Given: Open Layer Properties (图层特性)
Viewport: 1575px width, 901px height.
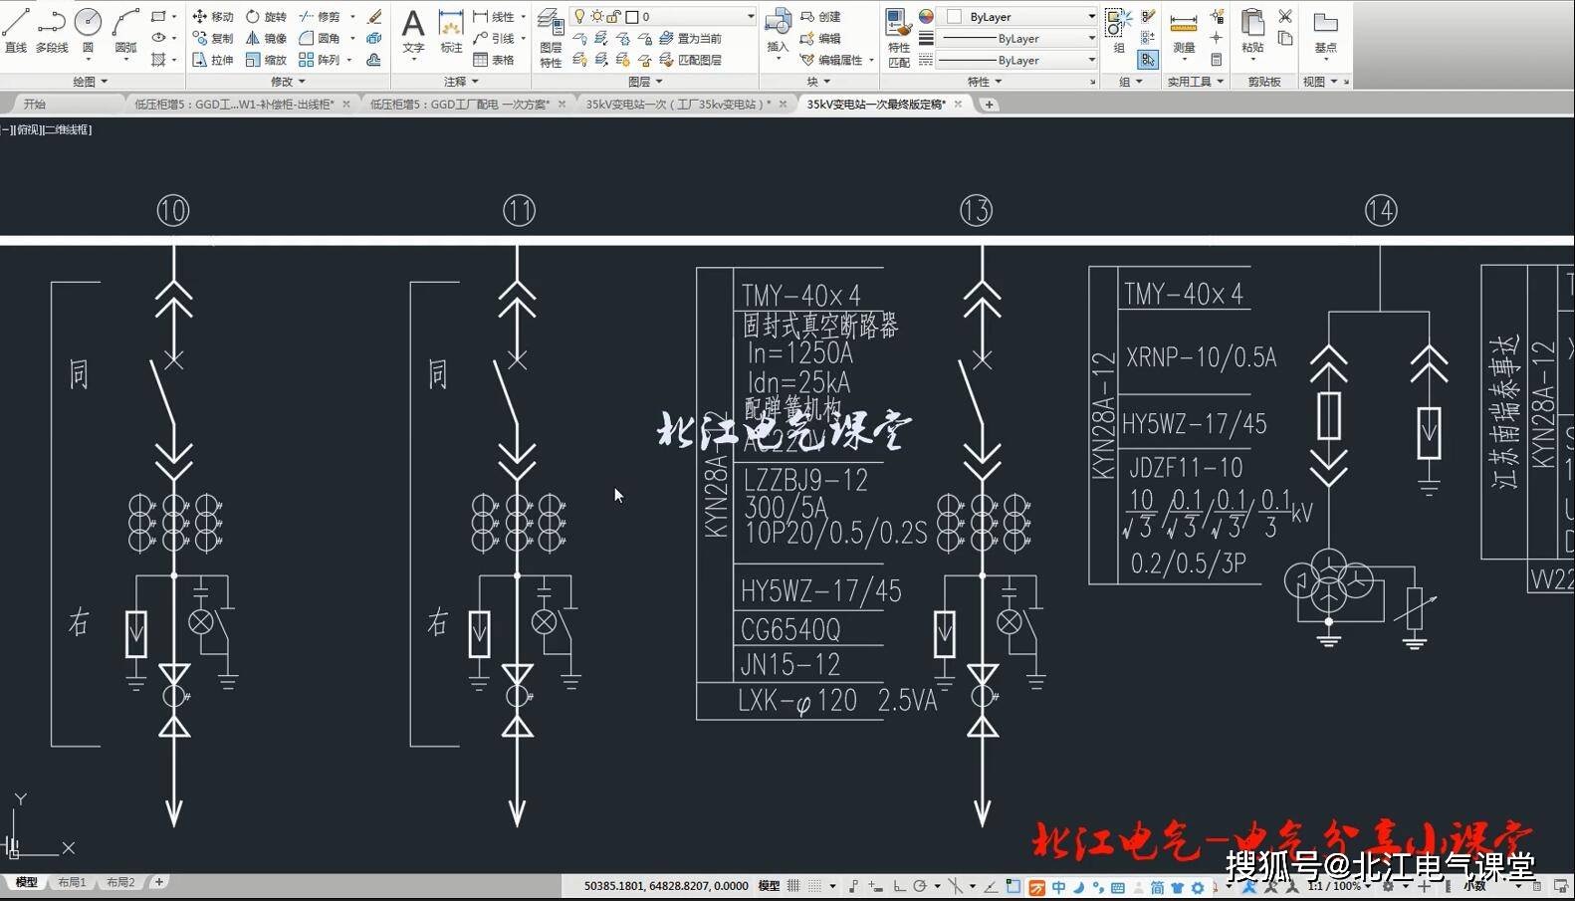Looking at the screenshot, I should click(x=551, y=38).
